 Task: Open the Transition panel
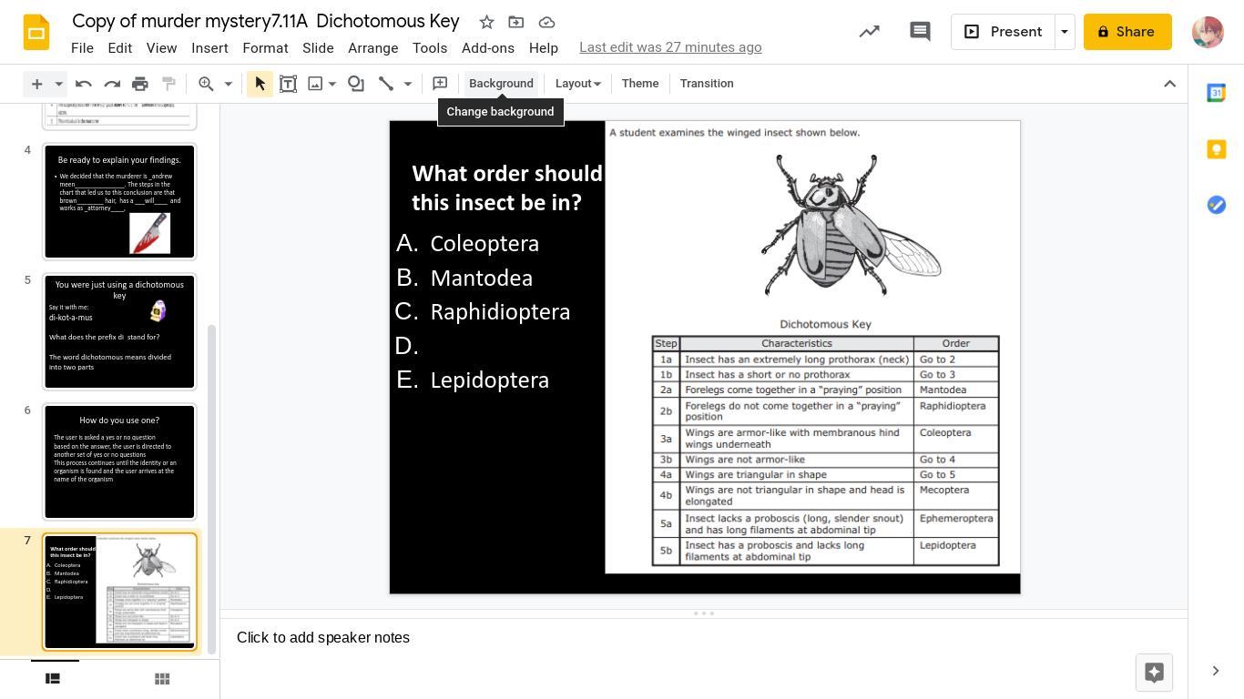[707, 84]
